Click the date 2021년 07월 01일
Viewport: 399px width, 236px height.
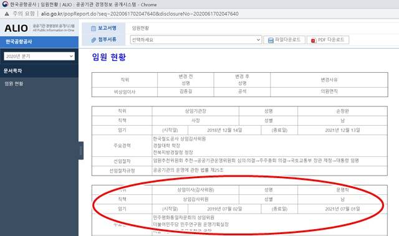point(342,209)
